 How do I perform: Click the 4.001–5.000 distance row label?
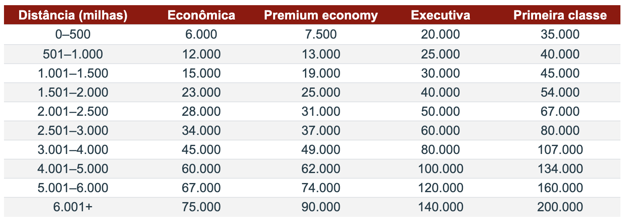coord(73,169)
